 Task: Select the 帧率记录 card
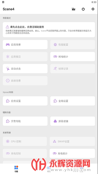(73, 69)
